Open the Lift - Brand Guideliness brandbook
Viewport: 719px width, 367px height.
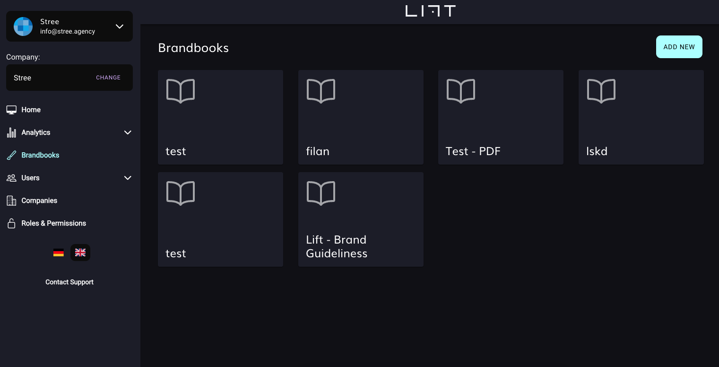361,219
